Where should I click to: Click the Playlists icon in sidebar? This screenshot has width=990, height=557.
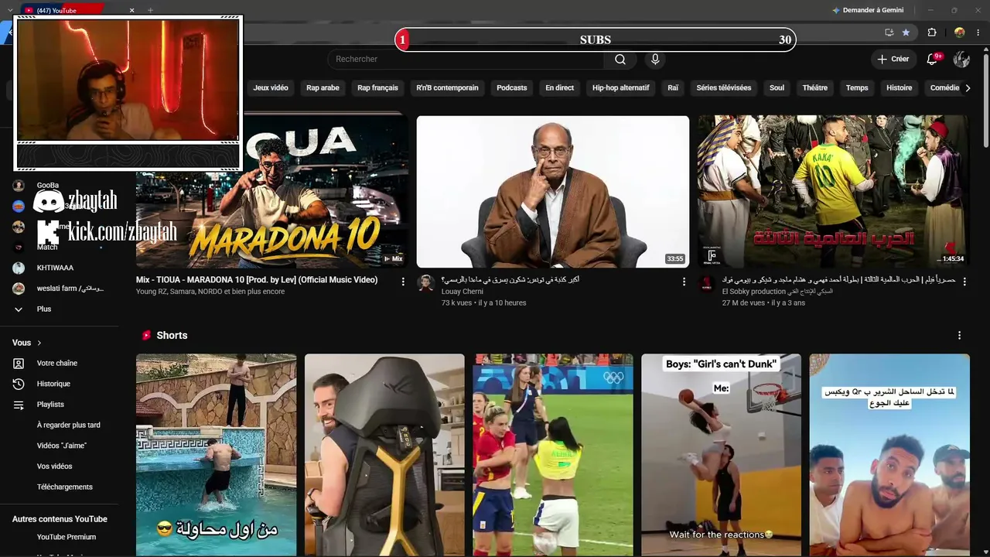click(x=19, y=405)
